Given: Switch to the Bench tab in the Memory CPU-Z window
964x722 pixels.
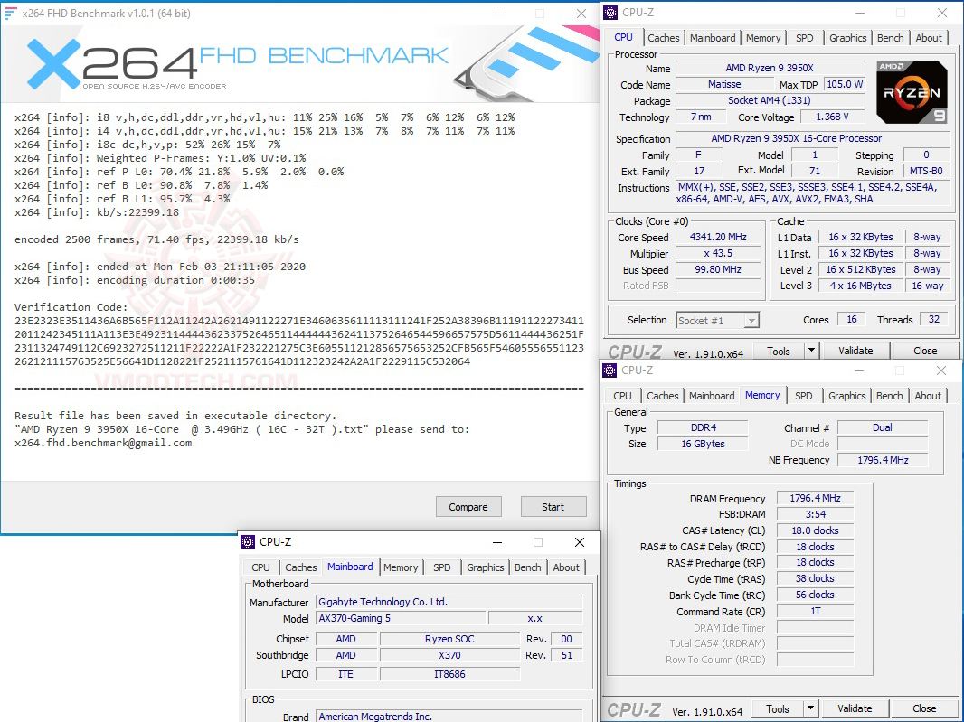Looking at the screenshot, I should coord(889,396).
